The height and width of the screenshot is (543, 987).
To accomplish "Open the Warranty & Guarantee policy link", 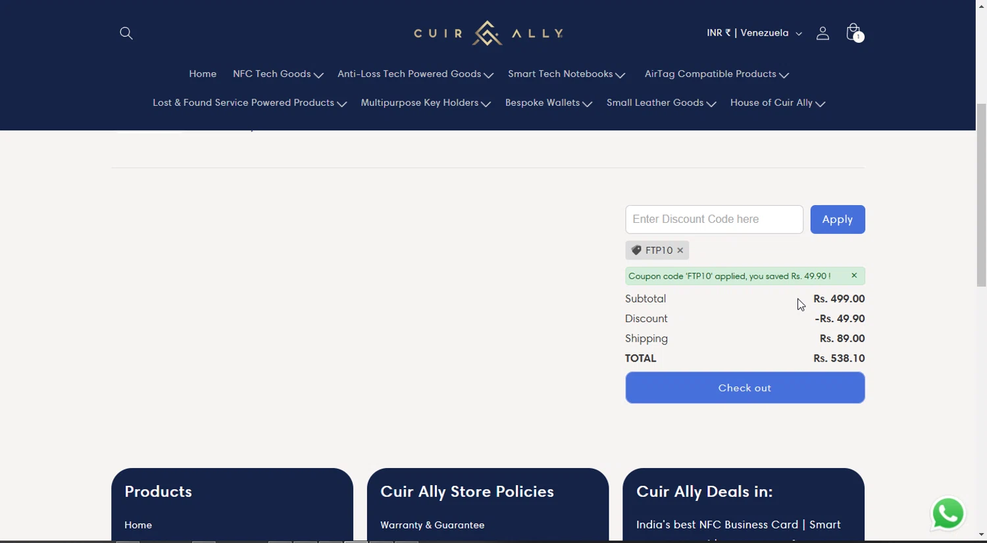I will pos(432,525).
